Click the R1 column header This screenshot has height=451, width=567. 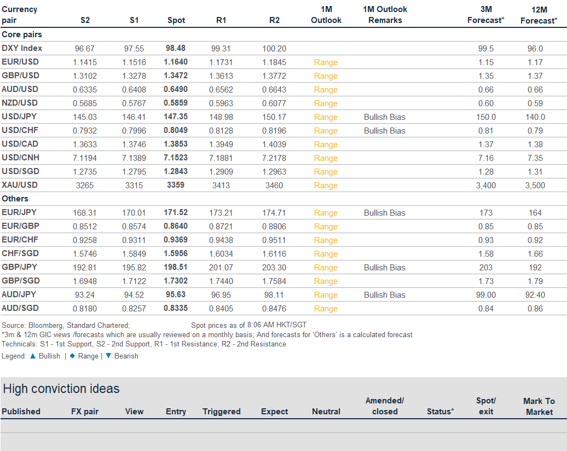coord(221,20)
